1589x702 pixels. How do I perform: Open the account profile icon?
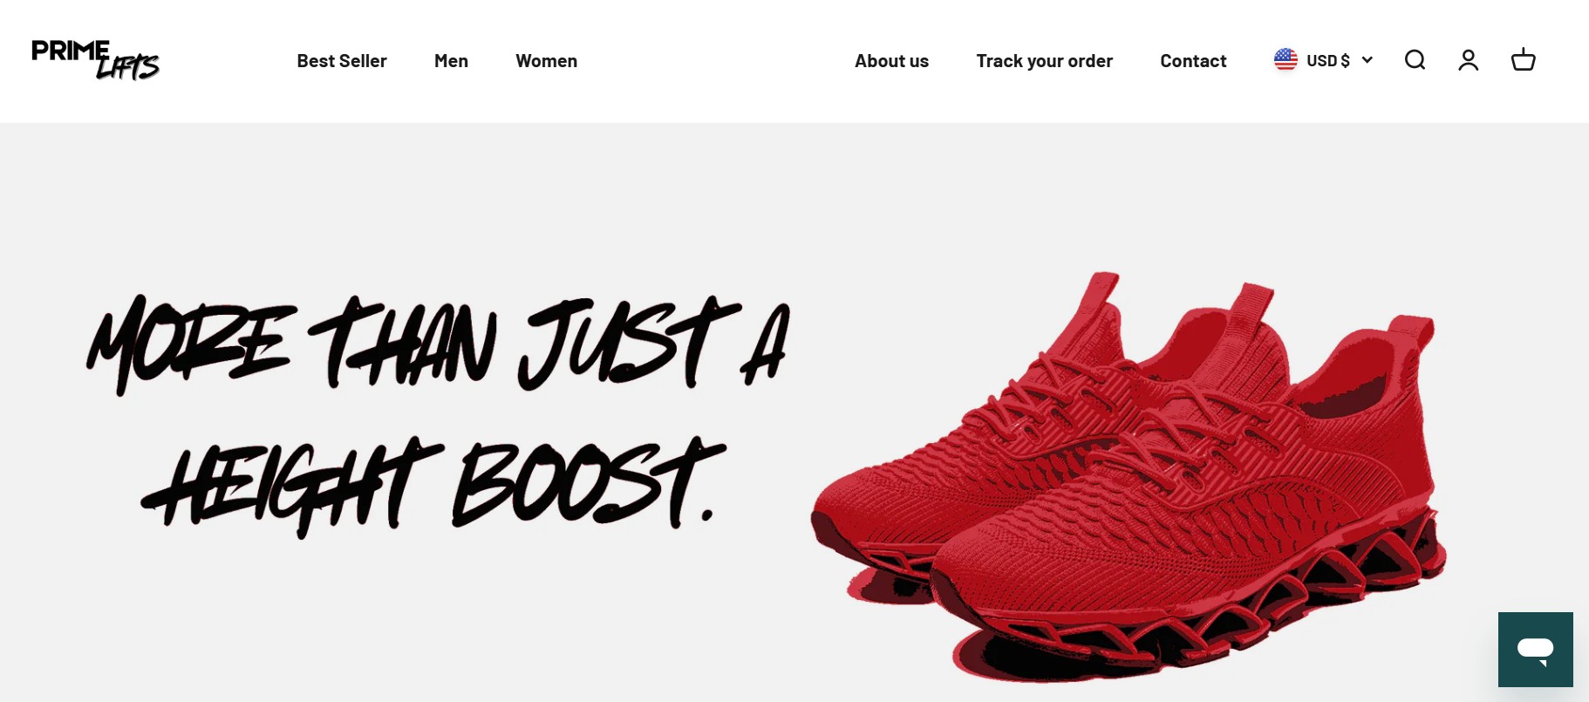pos(1469,60)
